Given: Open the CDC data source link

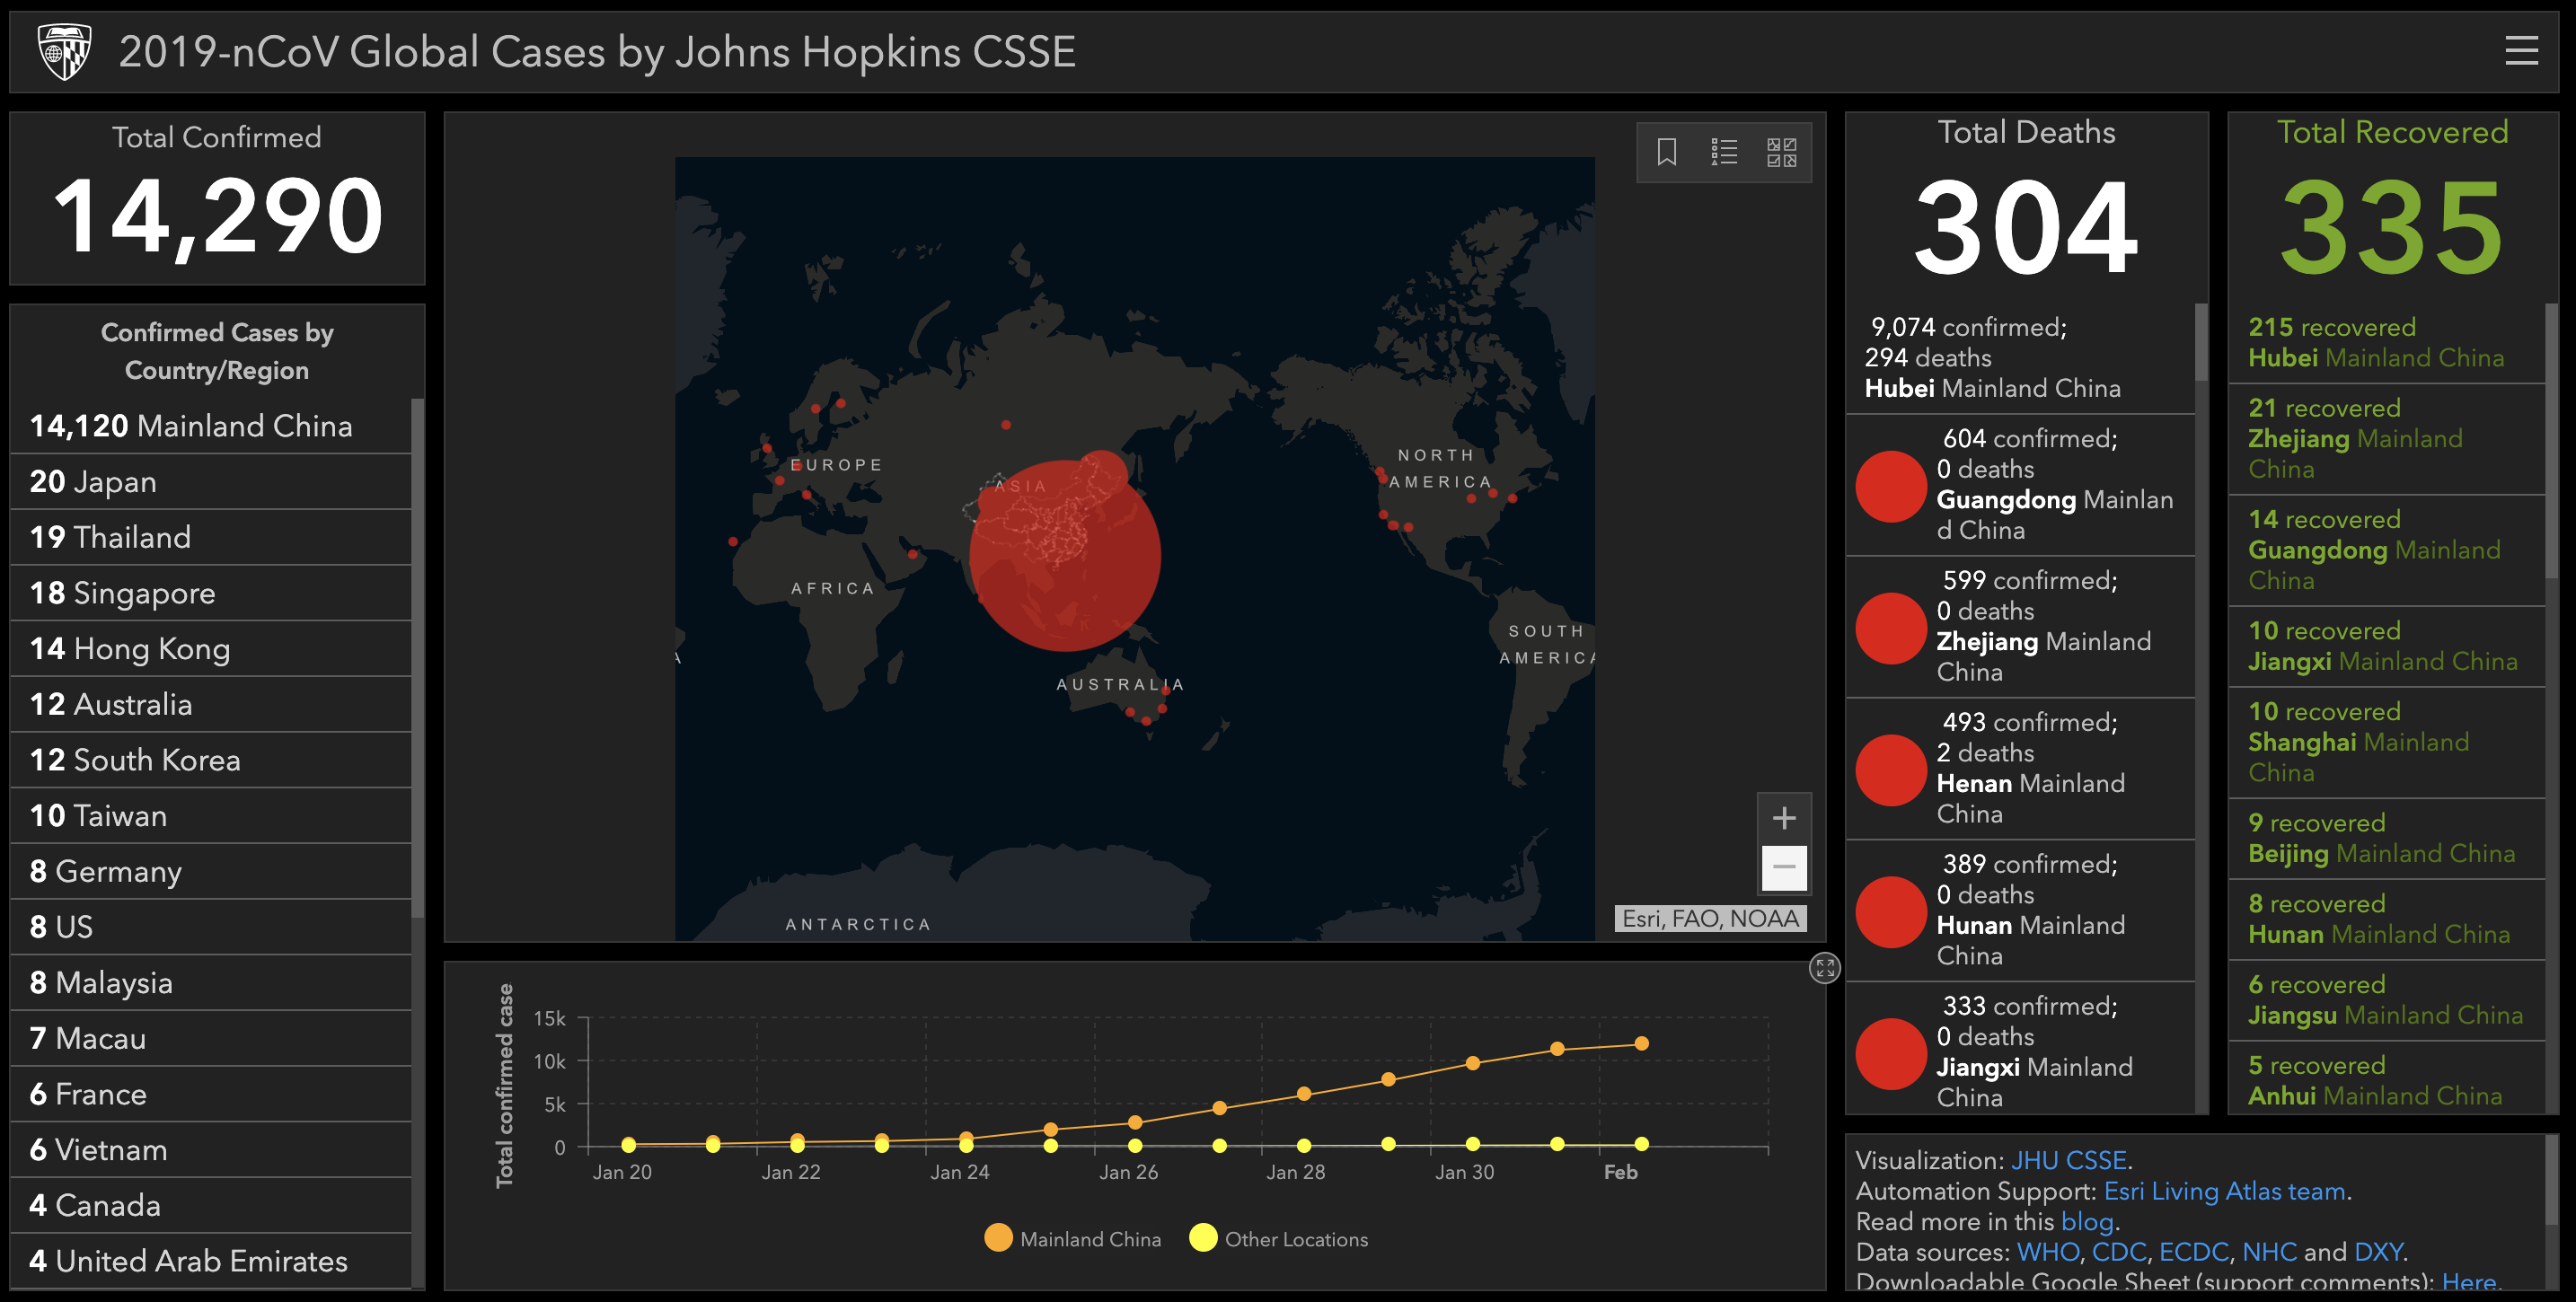Looking at the screenshot, I should tap(2119, 1252).
